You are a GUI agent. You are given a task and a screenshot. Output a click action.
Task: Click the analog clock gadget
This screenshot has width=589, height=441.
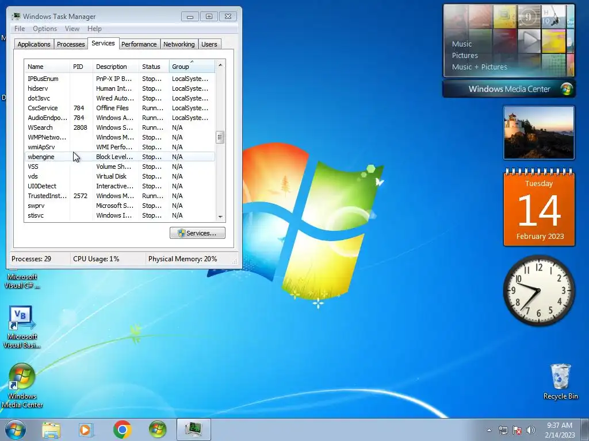538,290
